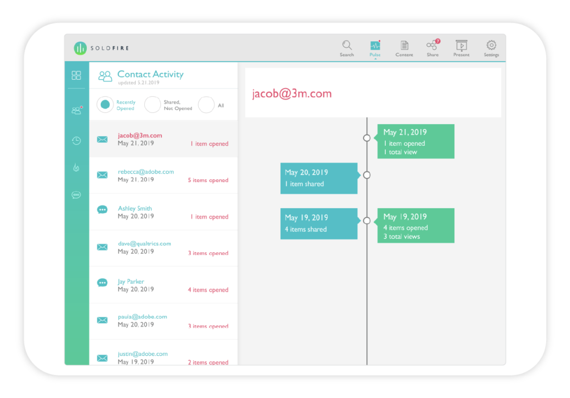Click envelope icon beside rebecca@adobe.com
The height and width of the screenshot is (398, 570).
102,175
